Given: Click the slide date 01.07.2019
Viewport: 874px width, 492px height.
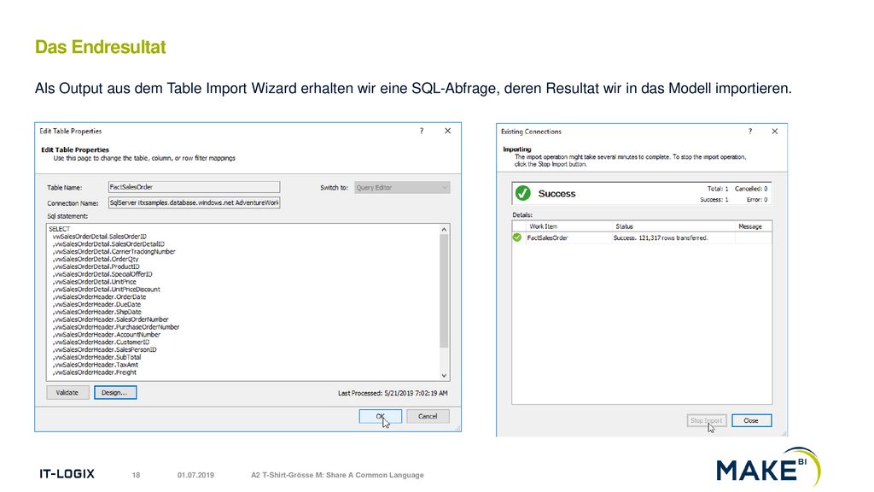Looking at the screenshot, I should (x=195, y=475).
